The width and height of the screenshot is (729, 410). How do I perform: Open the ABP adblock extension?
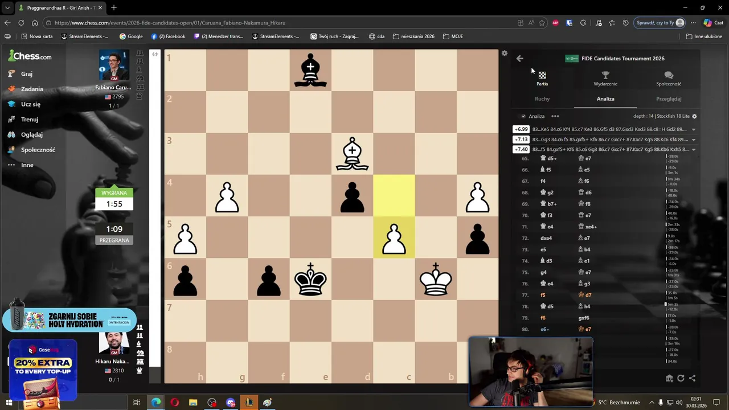click(x=555, y=23)
